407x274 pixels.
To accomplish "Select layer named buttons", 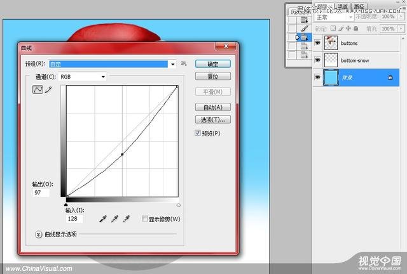I will 349,43.
